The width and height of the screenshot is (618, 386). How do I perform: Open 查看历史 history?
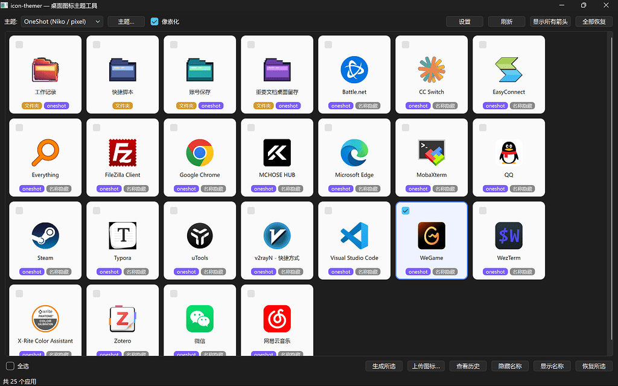tap(468, 366)
